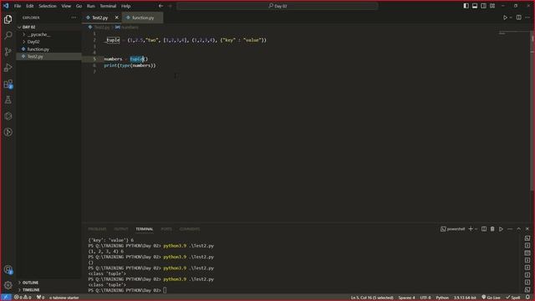Toggle Spell checker in status bar
The image size is (535, 301).
pos(512,298)
